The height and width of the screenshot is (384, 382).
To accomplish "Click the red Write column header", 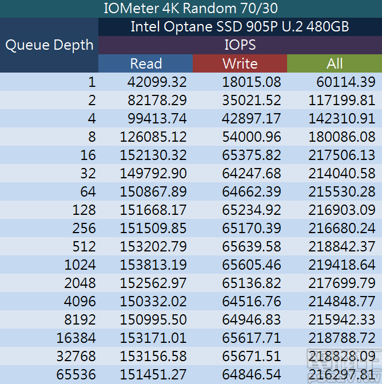I will coord(240,63).
